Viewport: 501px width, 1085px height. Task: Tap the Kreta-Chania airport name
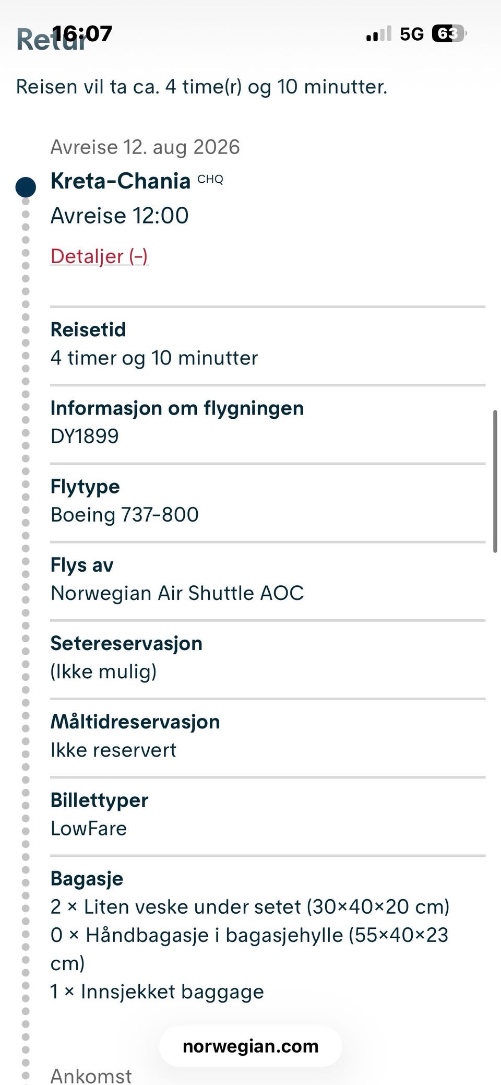pos(120,181)
